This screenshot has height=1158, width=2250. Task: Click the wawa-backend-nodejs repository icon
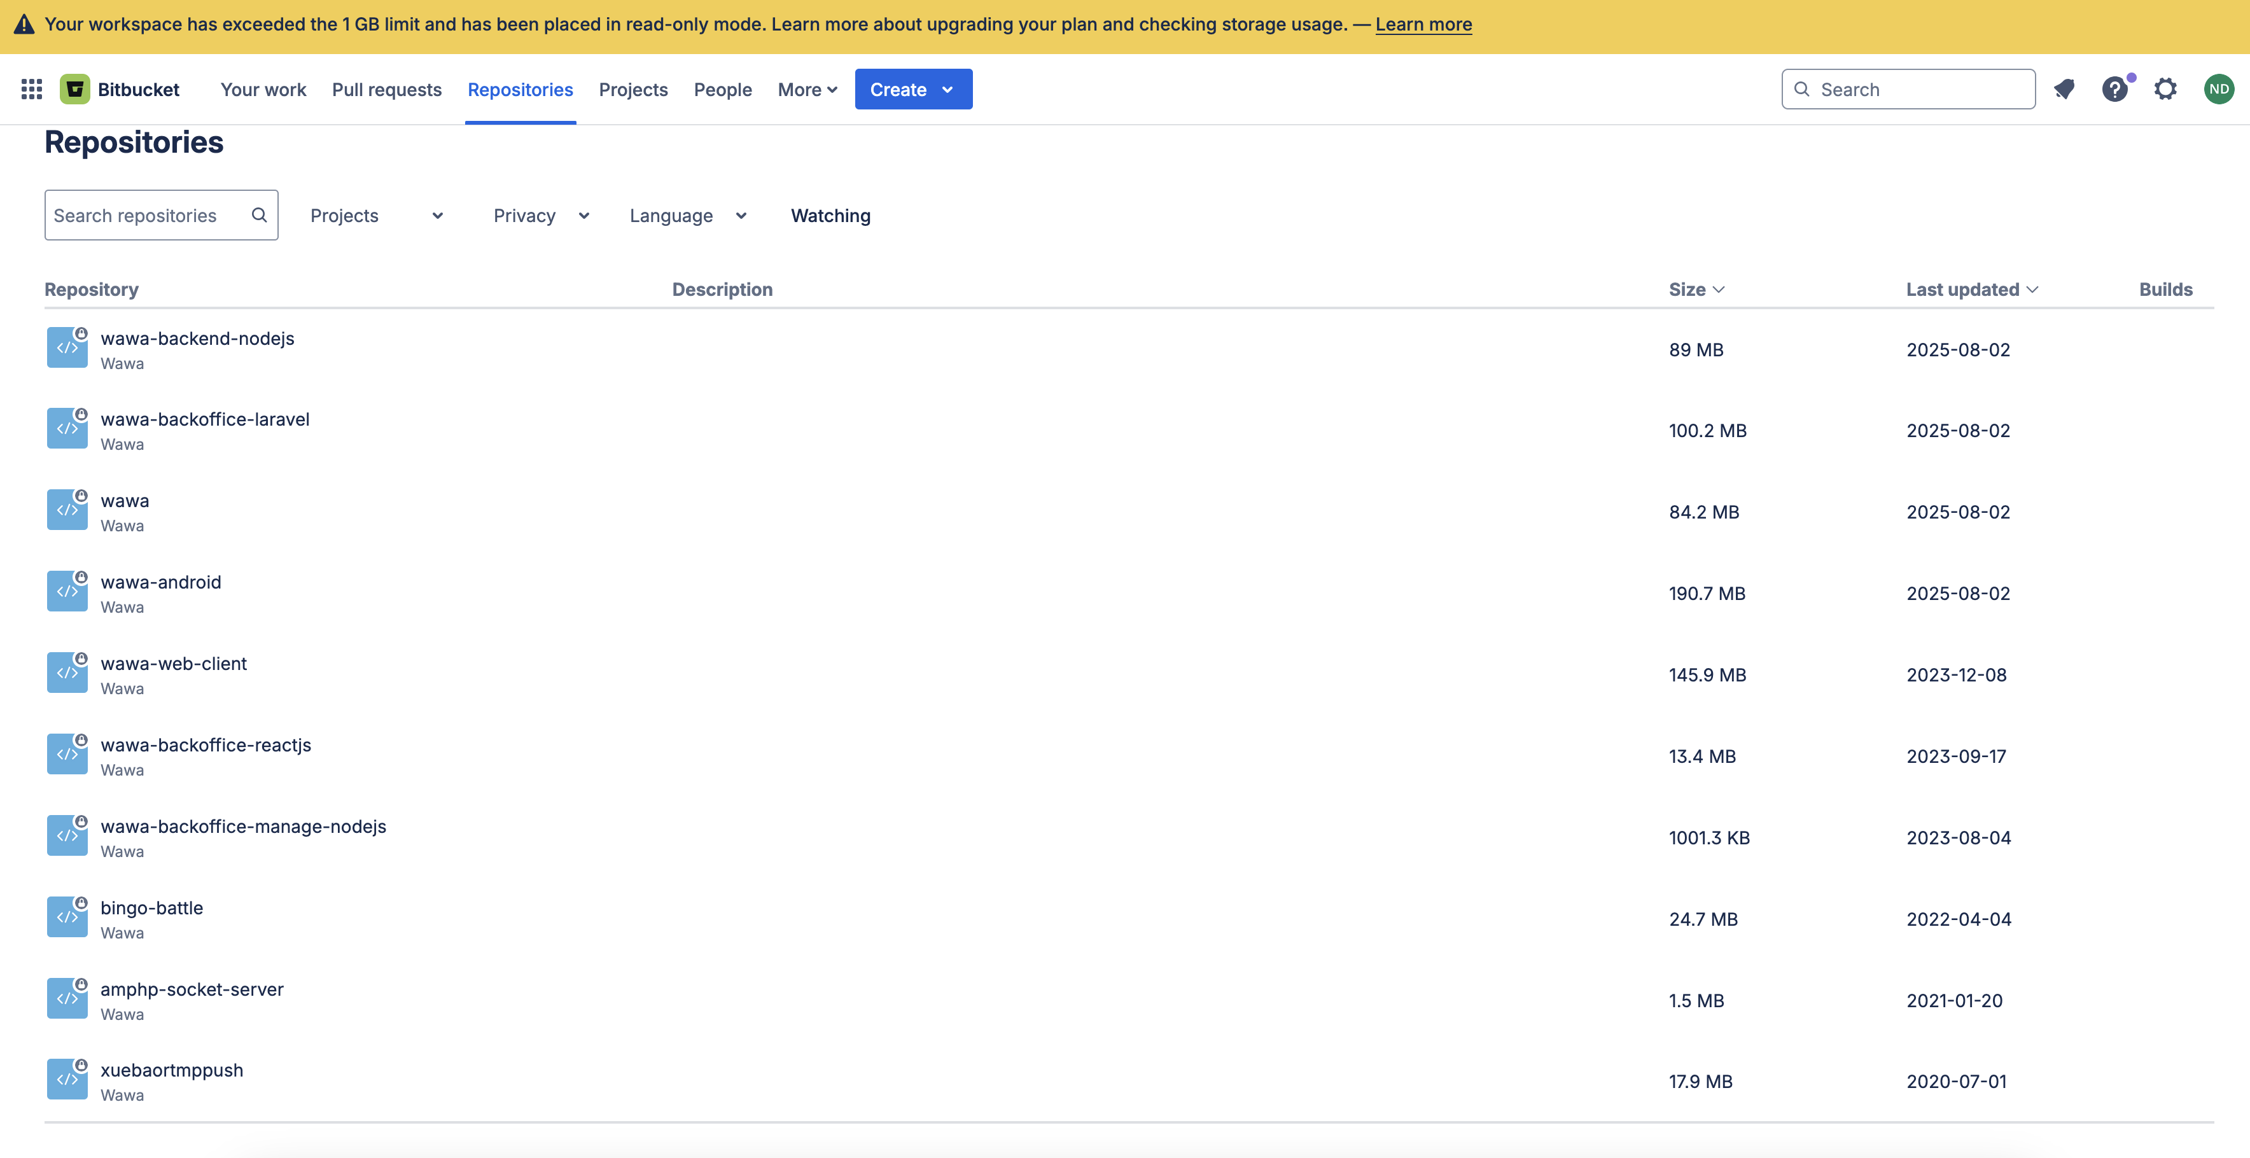[67, 347]
